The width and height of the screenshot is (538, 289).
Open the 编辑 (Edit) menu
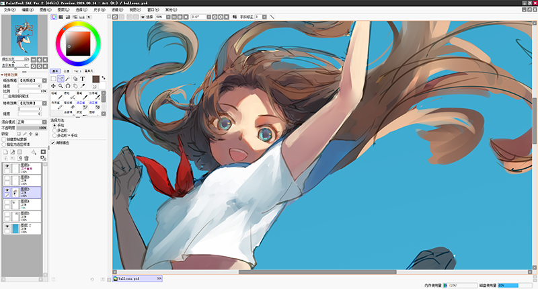click(28, 10)
